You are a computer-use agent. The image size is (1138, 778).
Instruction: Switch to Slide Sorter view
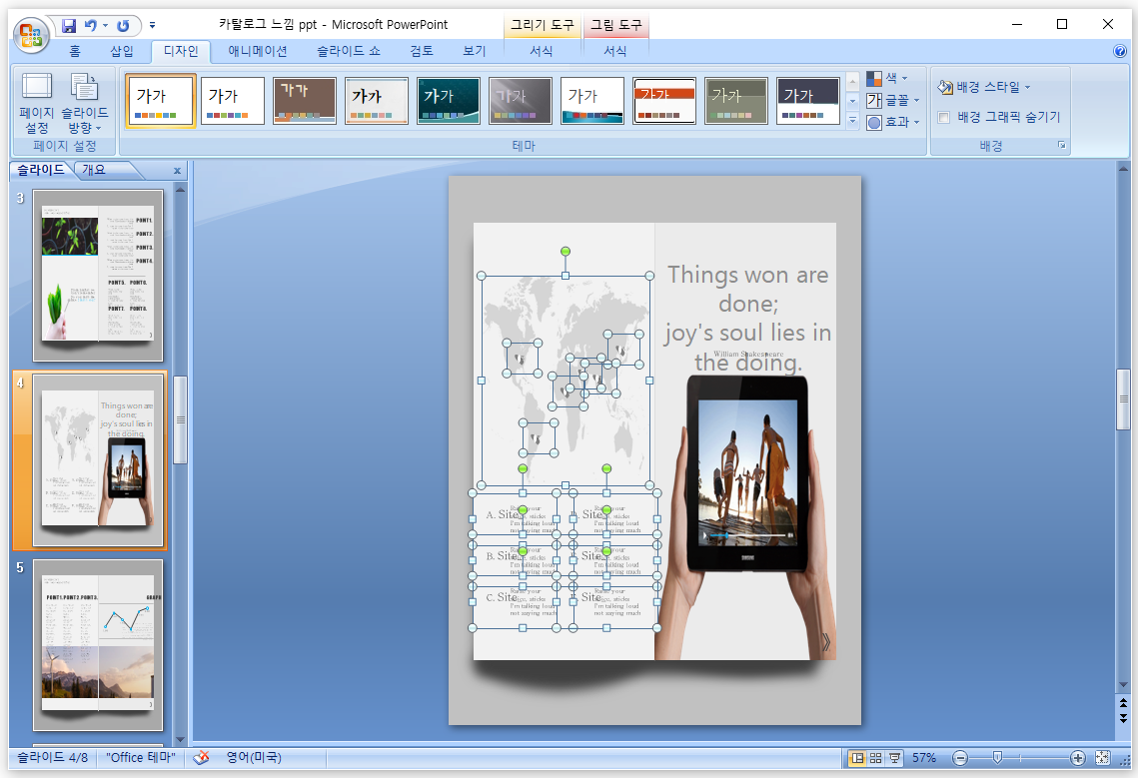pos(876,758)
